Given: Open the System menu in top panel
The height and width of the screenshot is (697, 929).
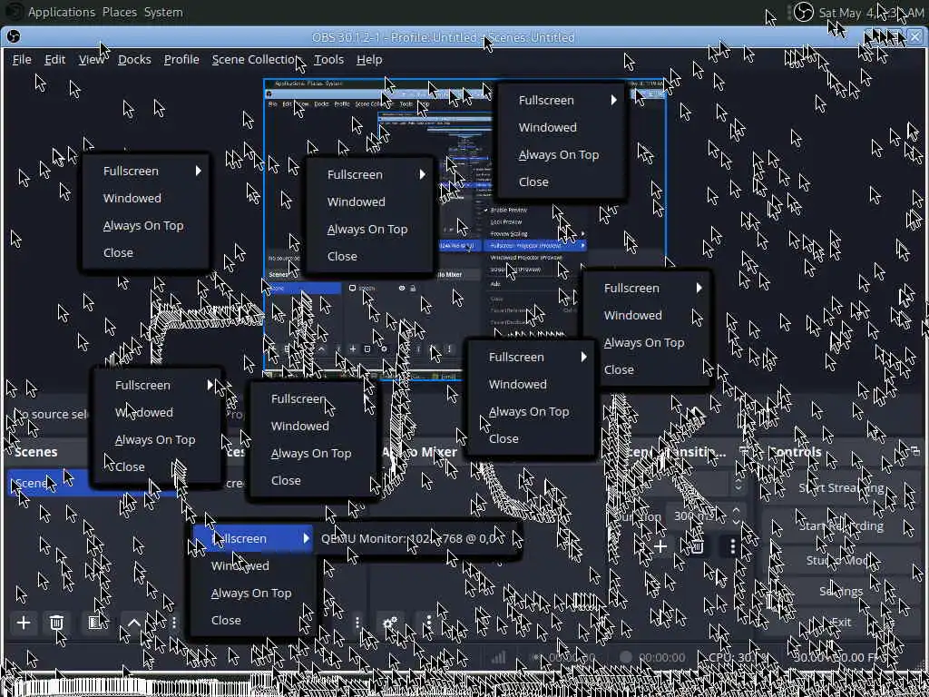Looking at the screenshot, I should (x=163, y=12).
